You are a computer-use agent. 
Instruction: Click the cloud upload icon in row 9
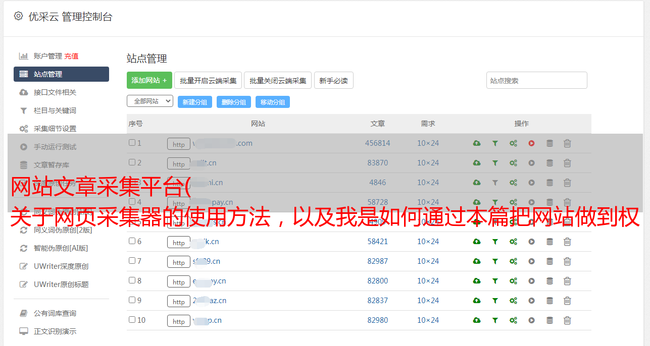tap(477, 301)
